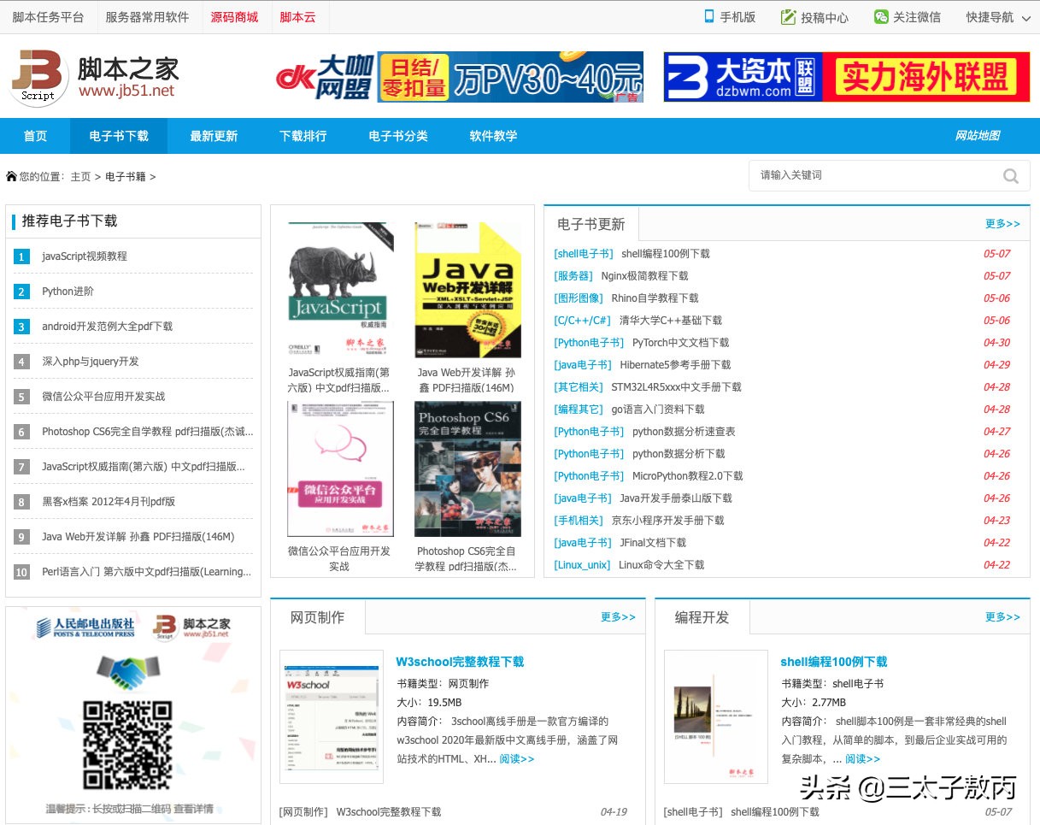Open Nginx极简教程下载
The width and height of the screenshot is (1040, 825).
click(x=644, y=276)
